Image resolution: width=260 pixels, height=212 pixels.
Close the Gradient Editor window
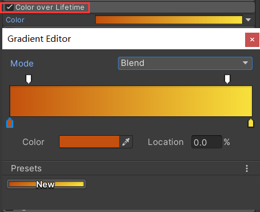pos(252,40)
